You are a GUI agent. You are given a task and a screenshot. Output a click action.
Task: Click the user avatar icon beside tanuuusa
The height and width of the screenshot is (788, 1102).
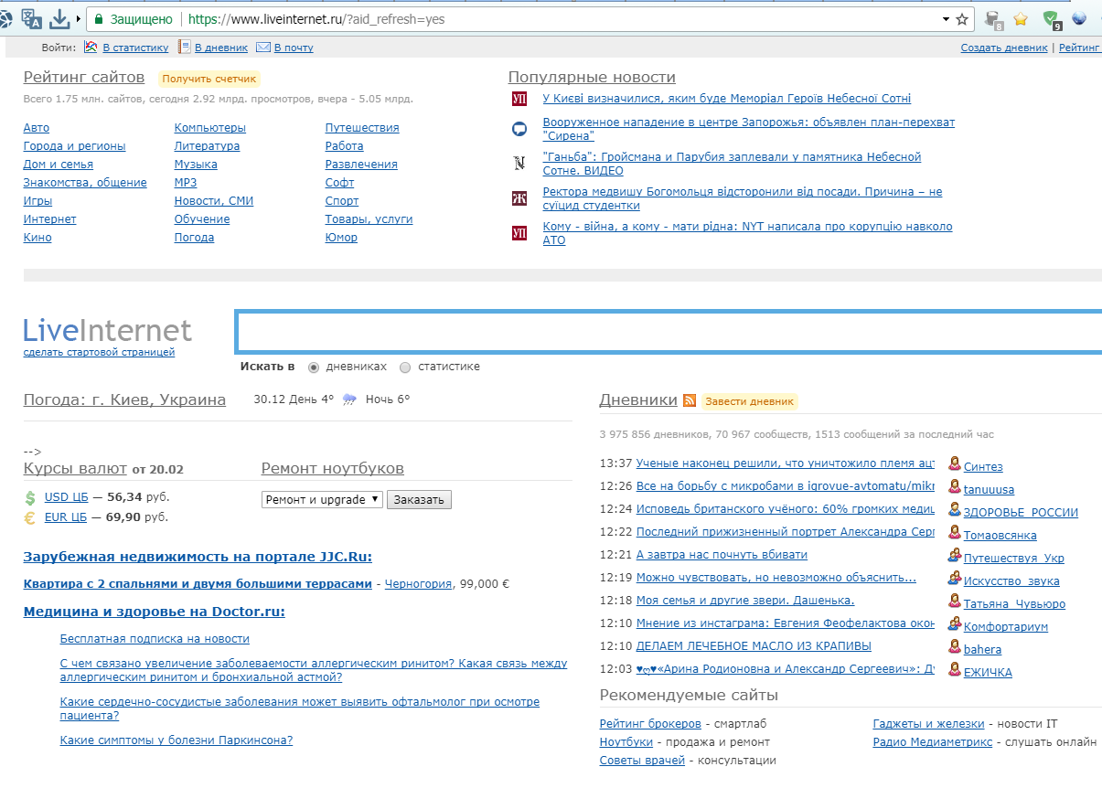[955, 487]
